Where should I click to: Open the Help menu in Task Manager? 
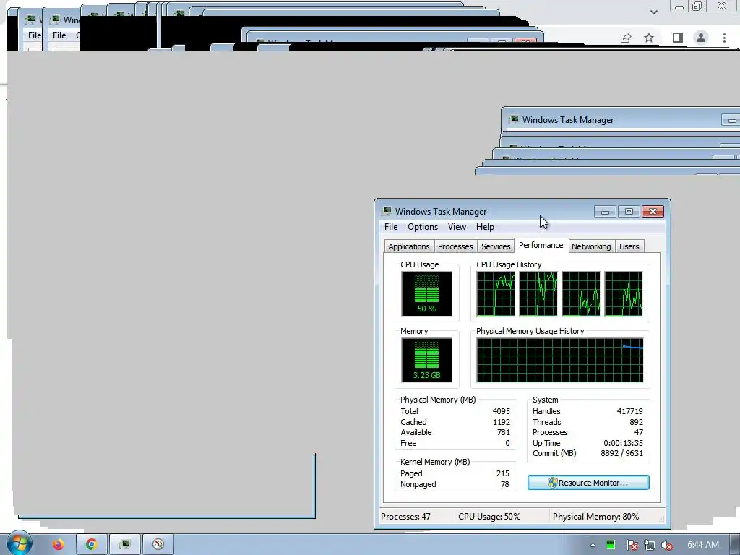tap(485, 227)
